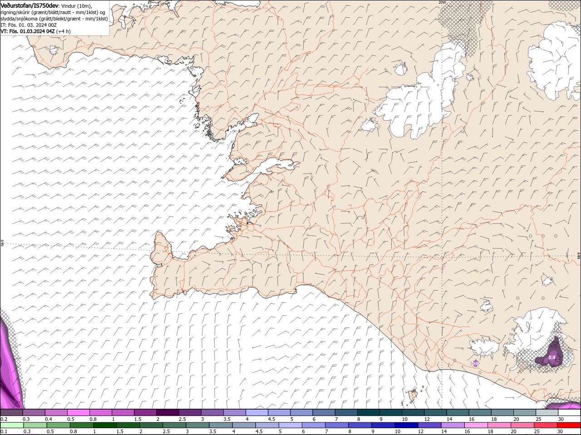Pick top legend swatch between 8 and 9
581x435 pixels.
369,412
